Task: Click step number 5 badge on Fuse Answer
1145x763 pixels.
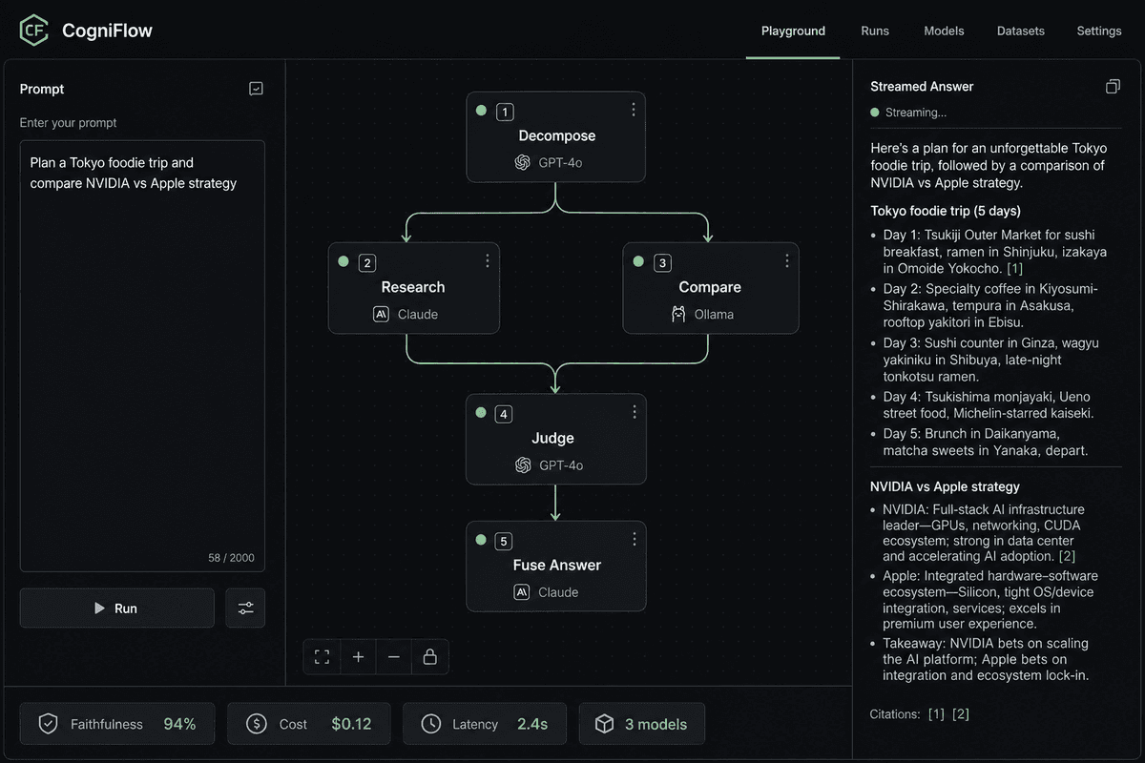Action: [504, 541]
